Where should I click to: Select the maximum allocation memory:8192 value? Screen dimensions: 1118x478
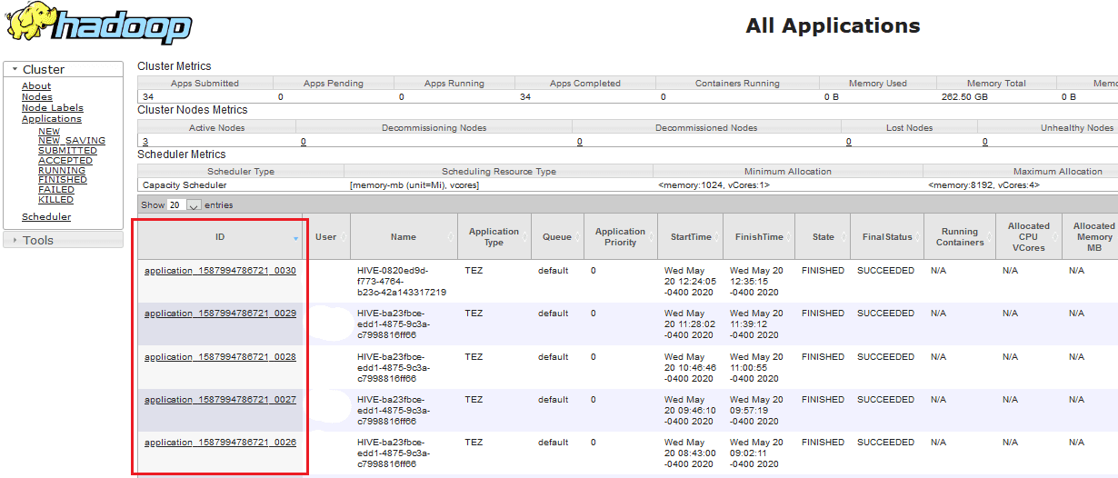(983, 185)
